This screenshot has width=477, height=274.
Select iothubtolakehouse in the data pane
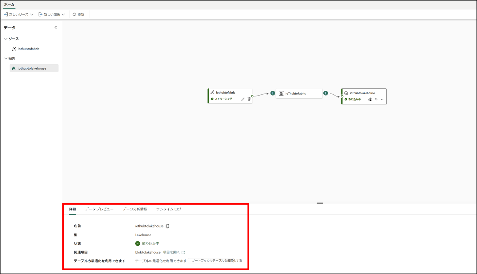pyautogui.click(x=34, y=68)
